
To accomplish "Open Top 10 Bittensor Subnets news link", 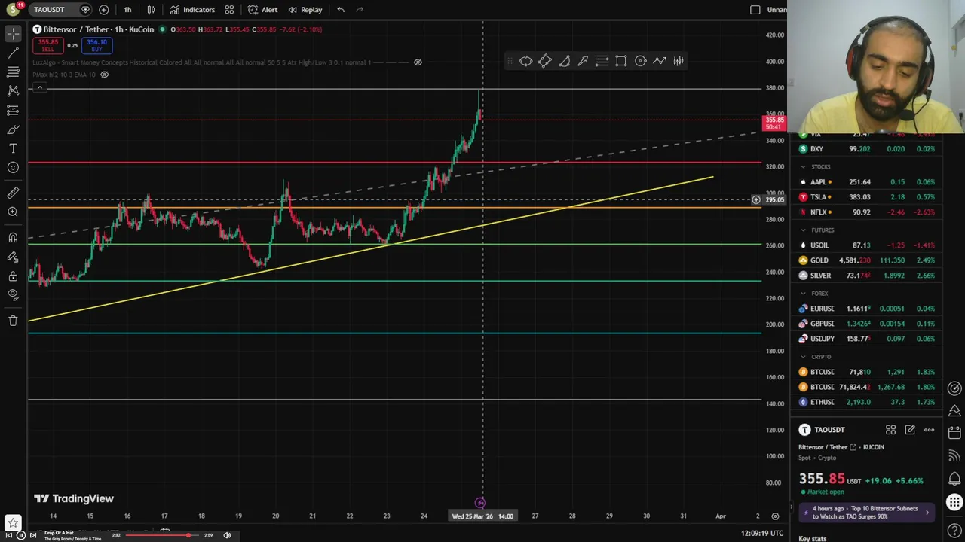I will pos(866,513).
